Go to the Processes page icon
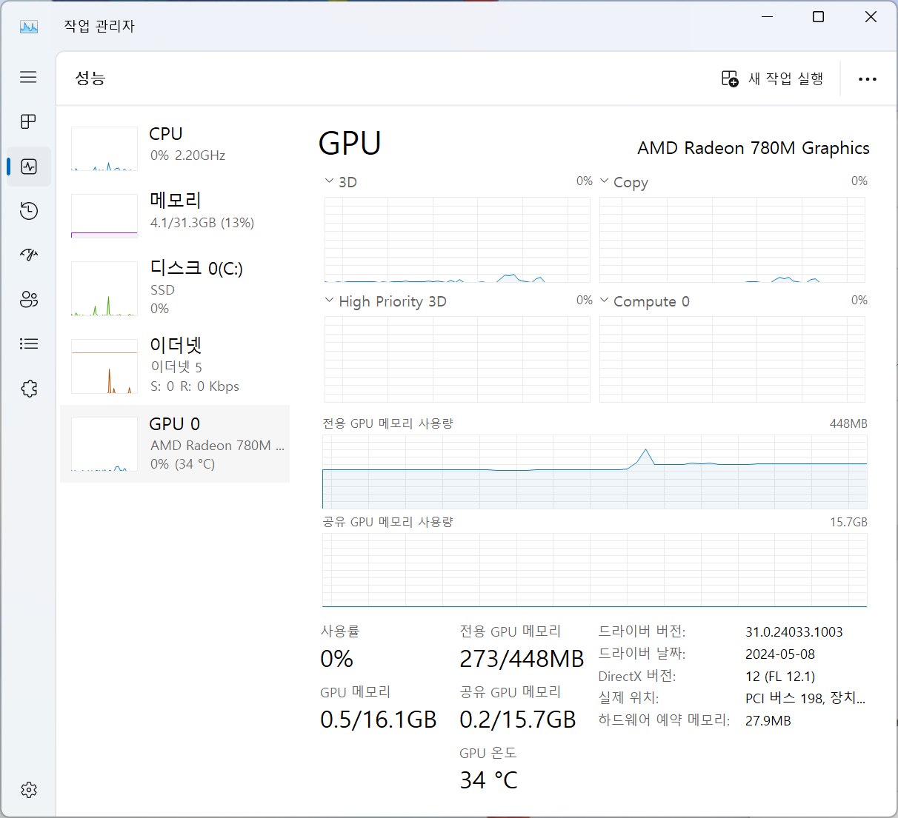The image size is (898, 818). 28,121
